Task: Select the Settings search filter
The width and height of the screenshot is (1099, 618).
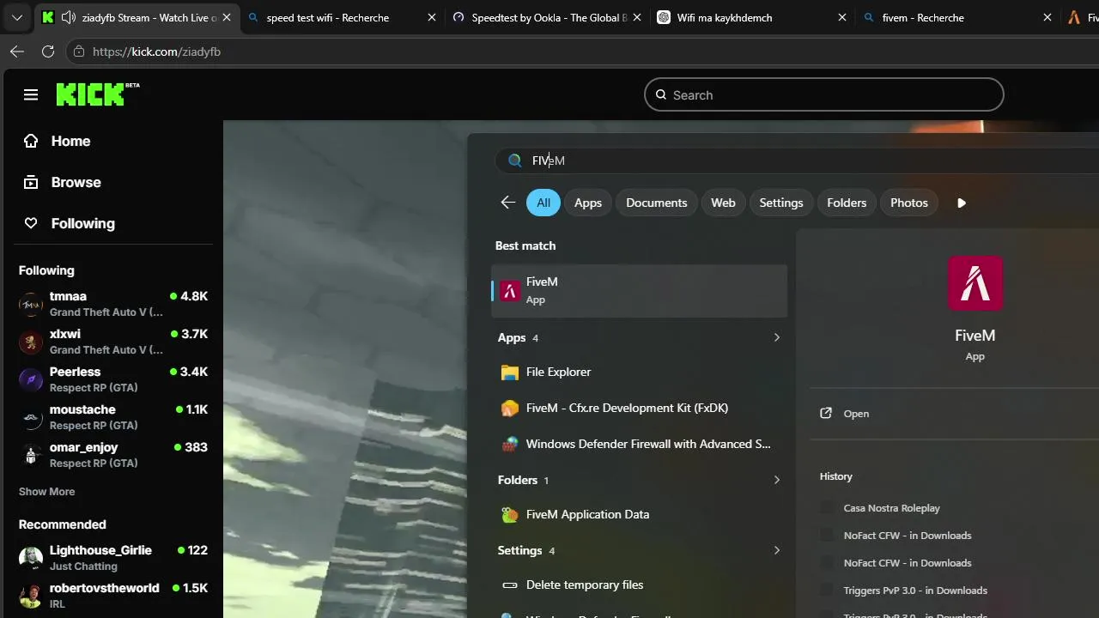Action: point(781,203)
